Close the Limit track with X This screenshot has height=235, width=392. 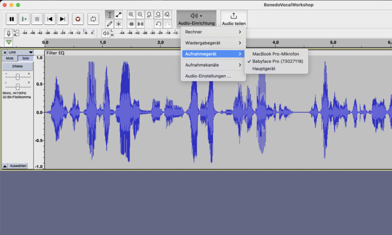[5, 52]
